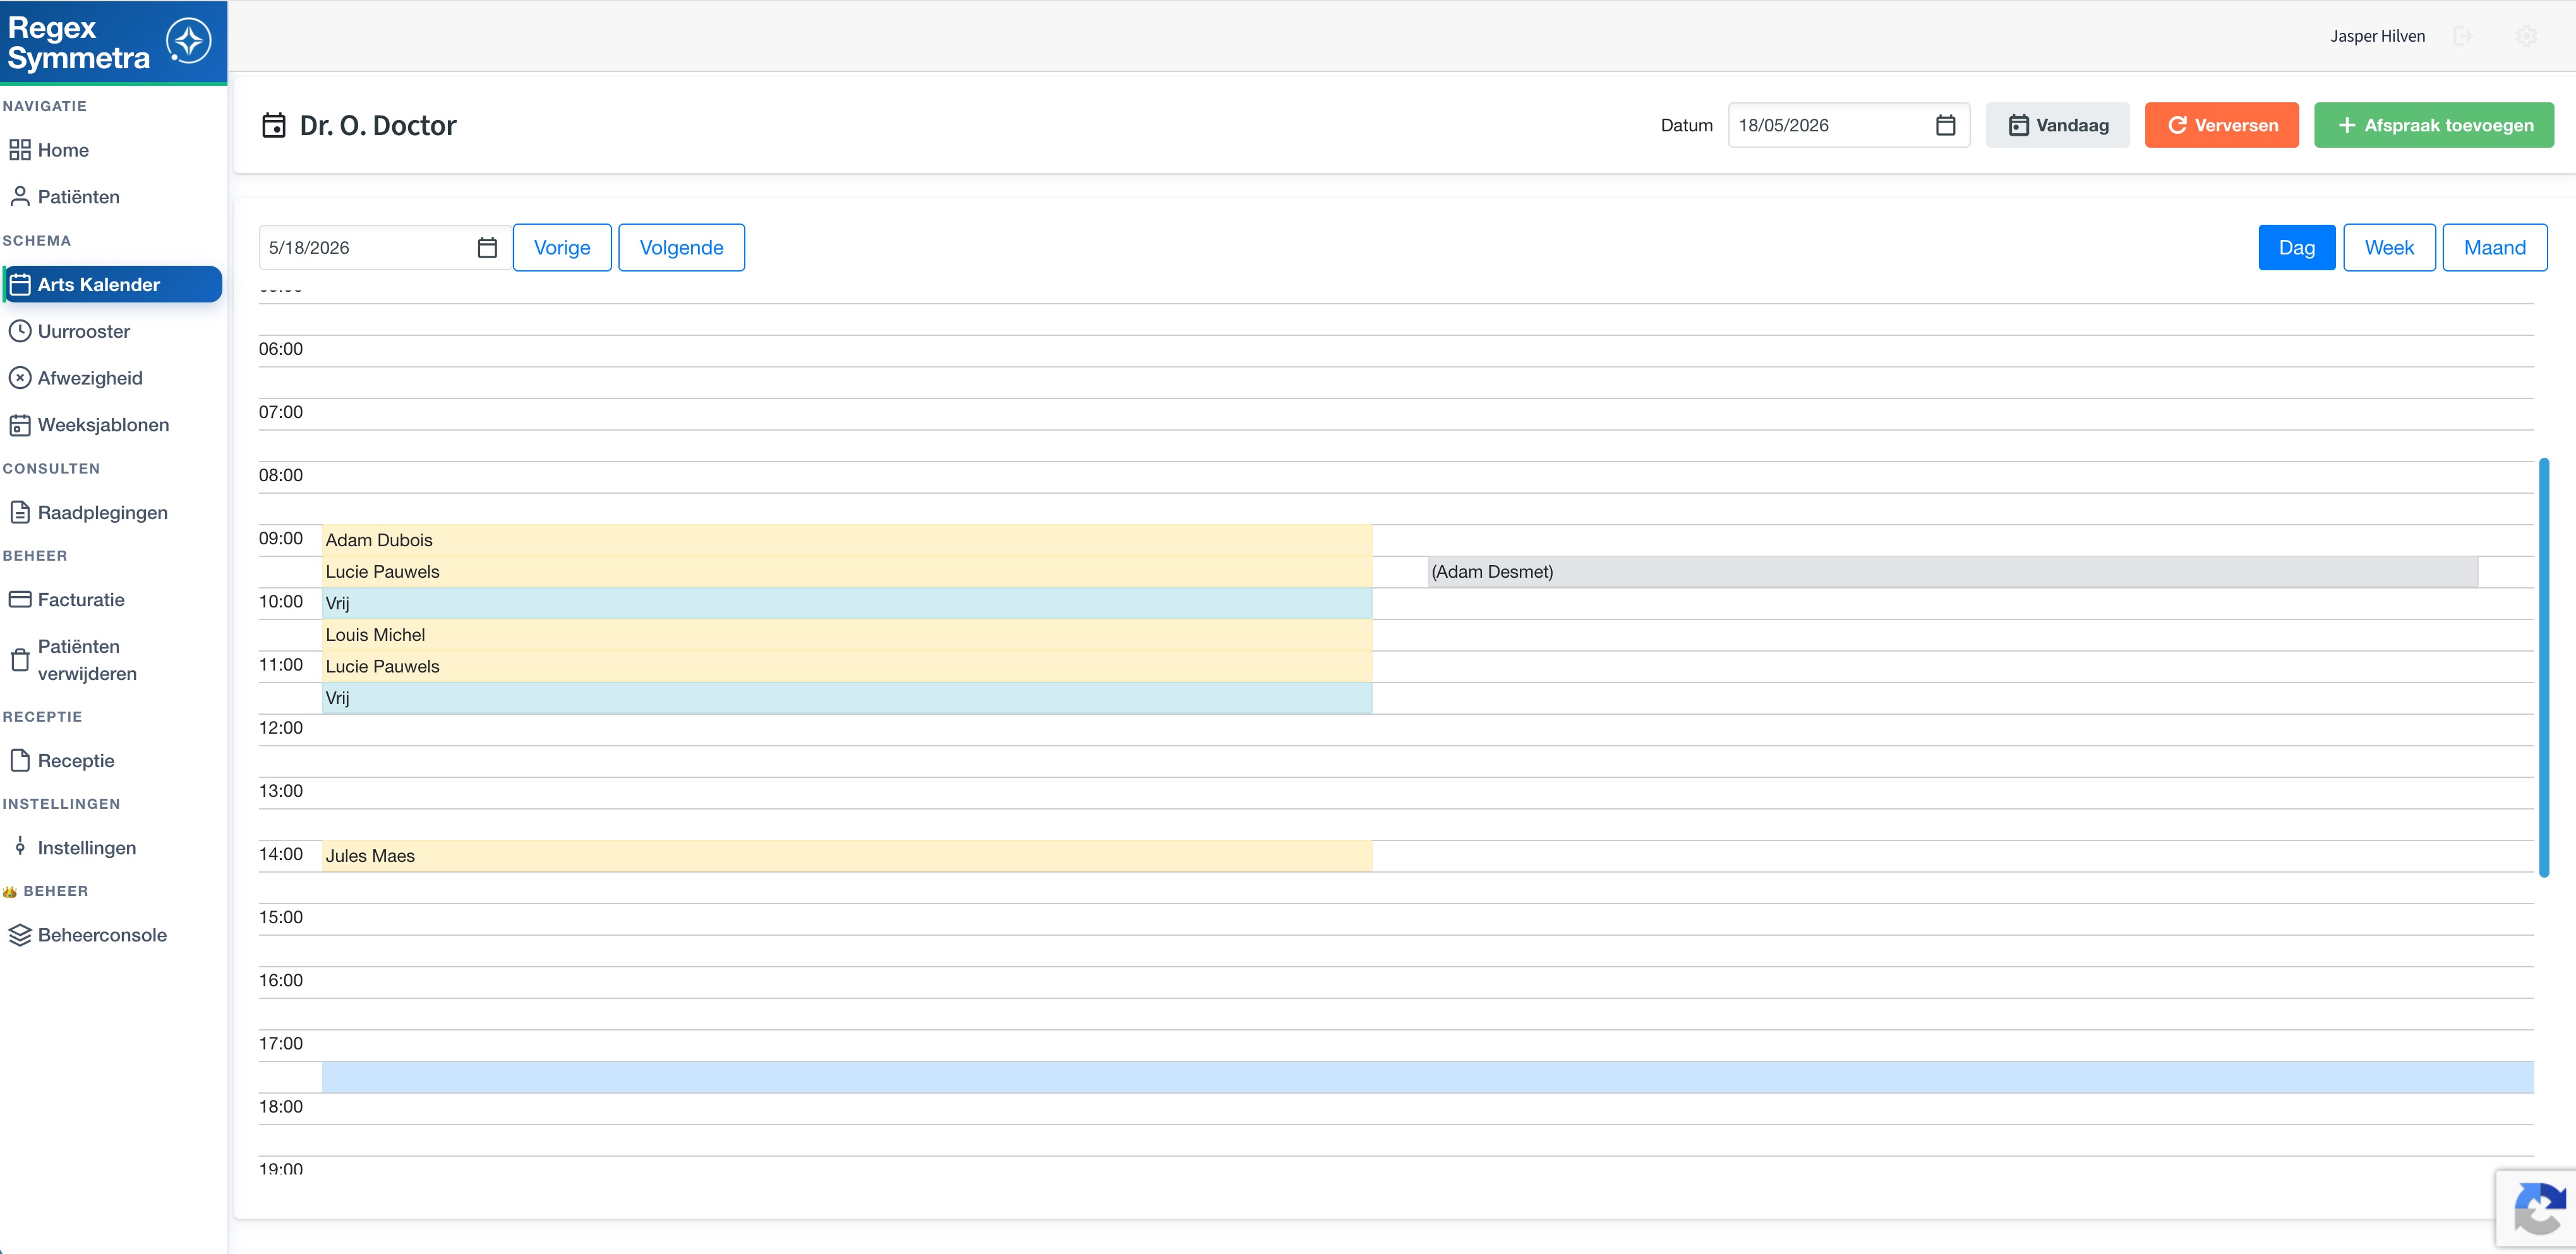Open Afwezigheid menu item
This screenshot has height=1254, width=2576.
tap(90, 378)
